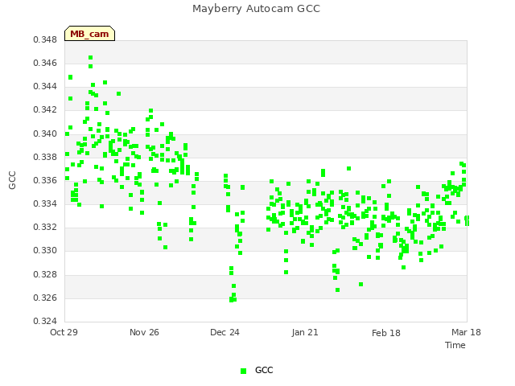Click the green GCC legend swatch
515x386 pixels.
tap(243, 371)
